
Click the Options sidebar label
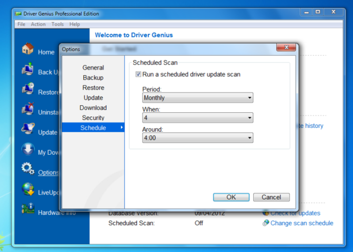pyautogui.click(x=48, y=172)
